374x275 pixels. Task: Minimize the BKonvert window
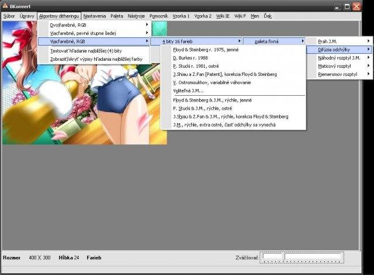pyautogui.click(x=337, y=6)
